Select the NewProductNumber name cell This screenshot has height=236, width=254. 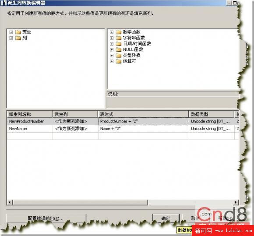pos(30,121)
